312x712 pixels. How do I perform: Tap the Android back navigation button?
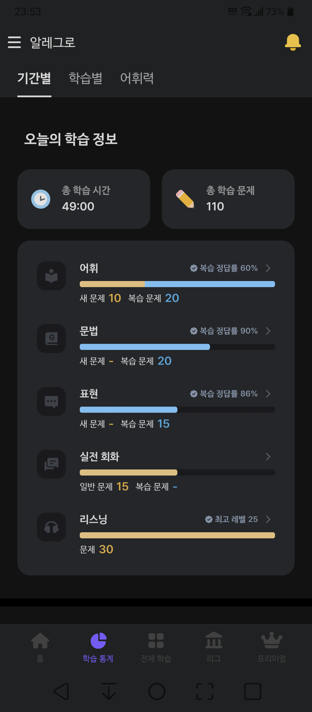click(61, 691)
